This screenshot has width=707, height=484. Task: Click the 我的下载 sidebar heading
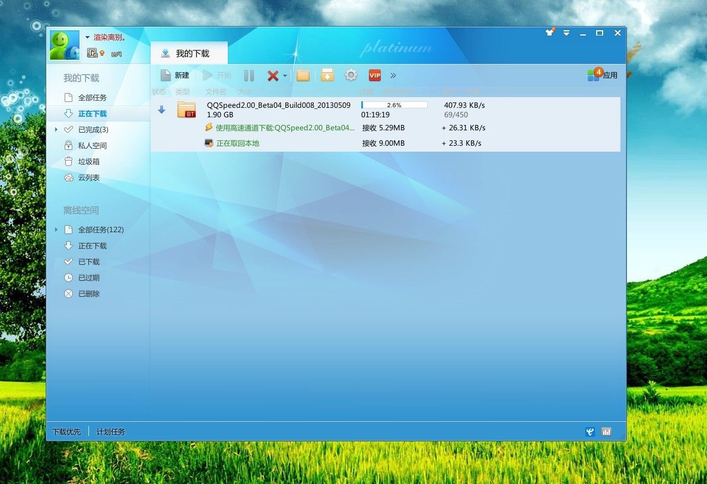coord(81,78)
